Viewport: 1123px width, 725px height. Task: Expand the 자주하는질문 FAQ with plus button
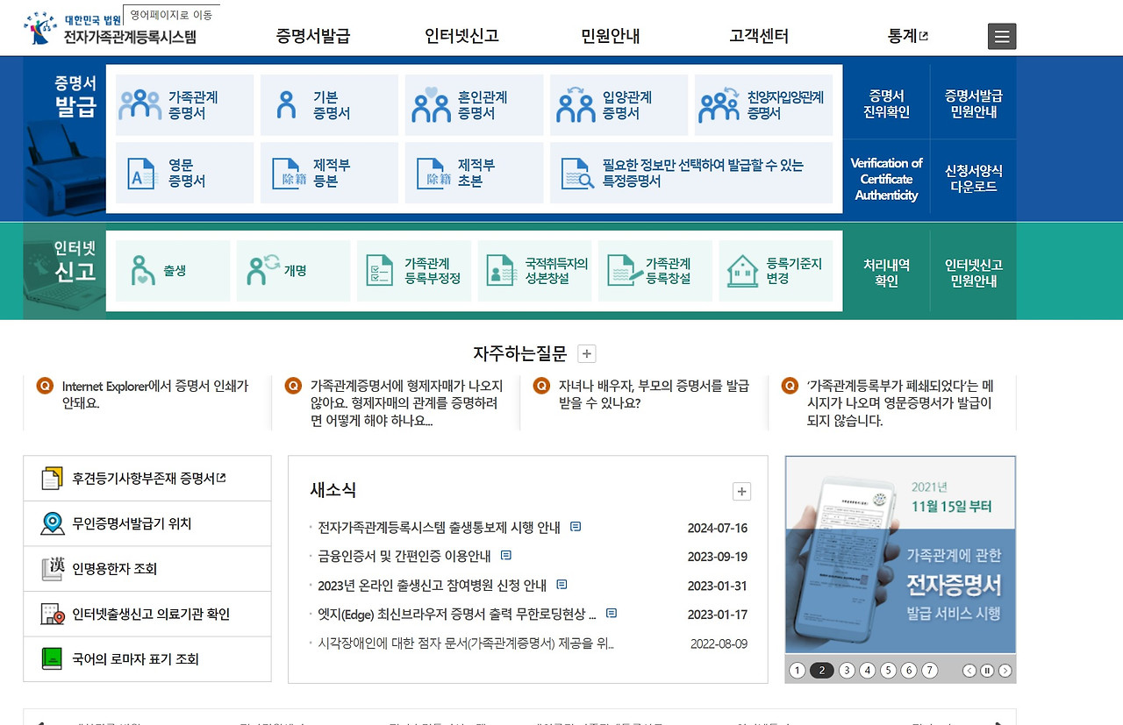586,353
